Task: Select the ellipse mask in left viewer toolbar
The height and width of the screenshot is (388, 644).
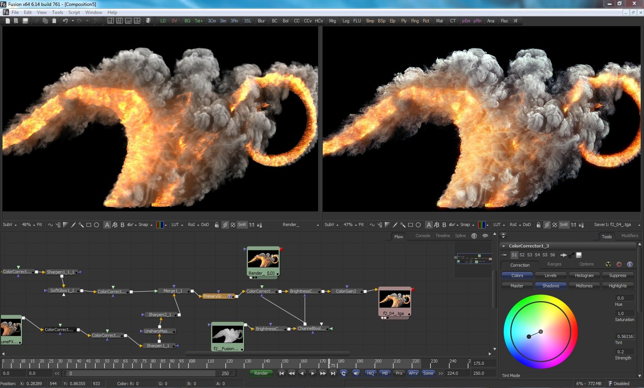Action: click(96, 225)
